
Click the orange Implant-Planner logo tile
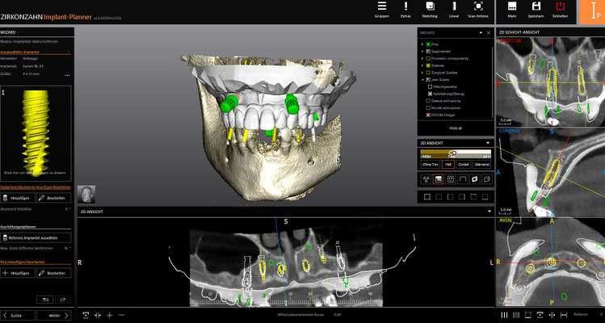pyautogui.click(x=591, y=11)
